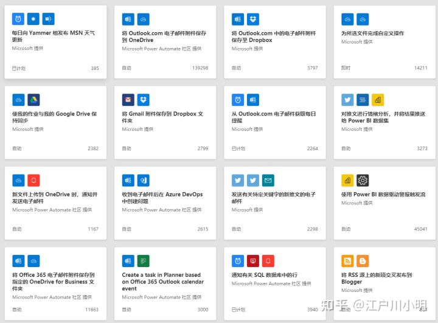Image resolution: width=438 pixels, height=323 pixels.
Task: Click the MSN weather sun icon in the Yammer card
Action: pos(33,19)
